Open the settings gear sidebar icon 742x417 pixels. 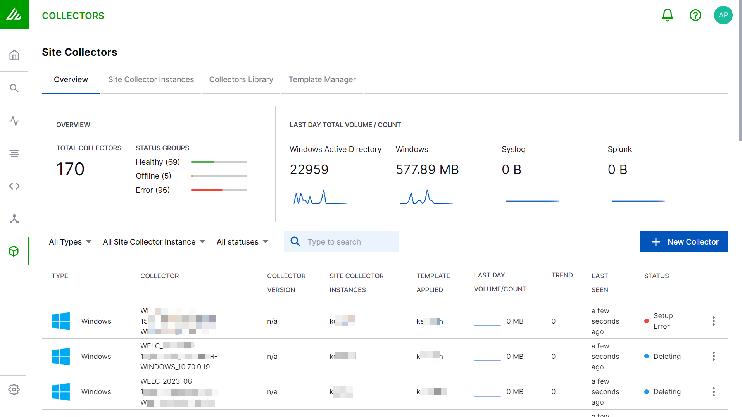point(14,389)
